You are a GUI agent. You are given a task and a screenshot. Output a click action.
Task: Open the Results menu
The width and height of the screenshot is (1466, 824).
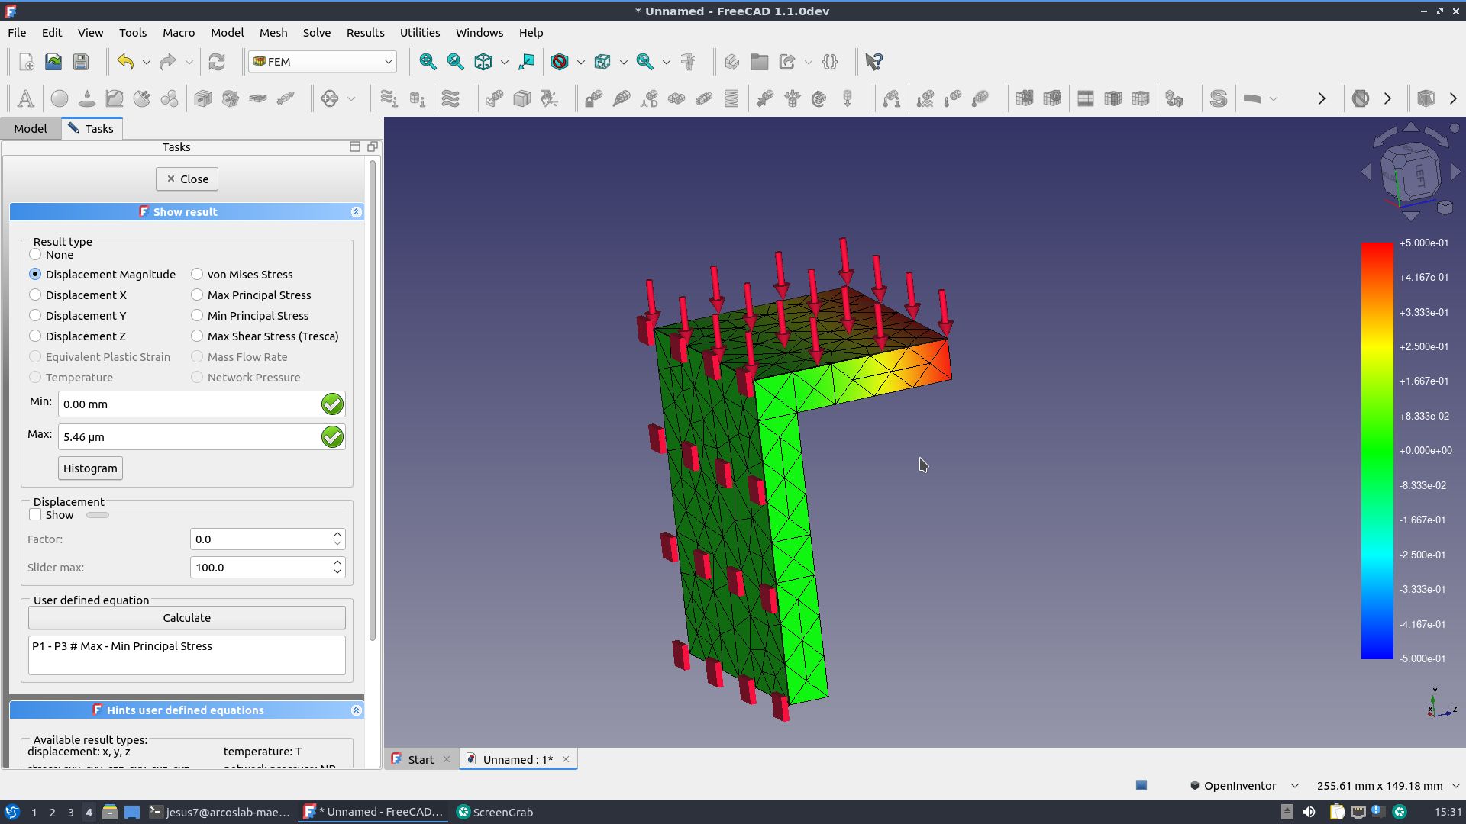pyautogui.click(x=366, y=33)
